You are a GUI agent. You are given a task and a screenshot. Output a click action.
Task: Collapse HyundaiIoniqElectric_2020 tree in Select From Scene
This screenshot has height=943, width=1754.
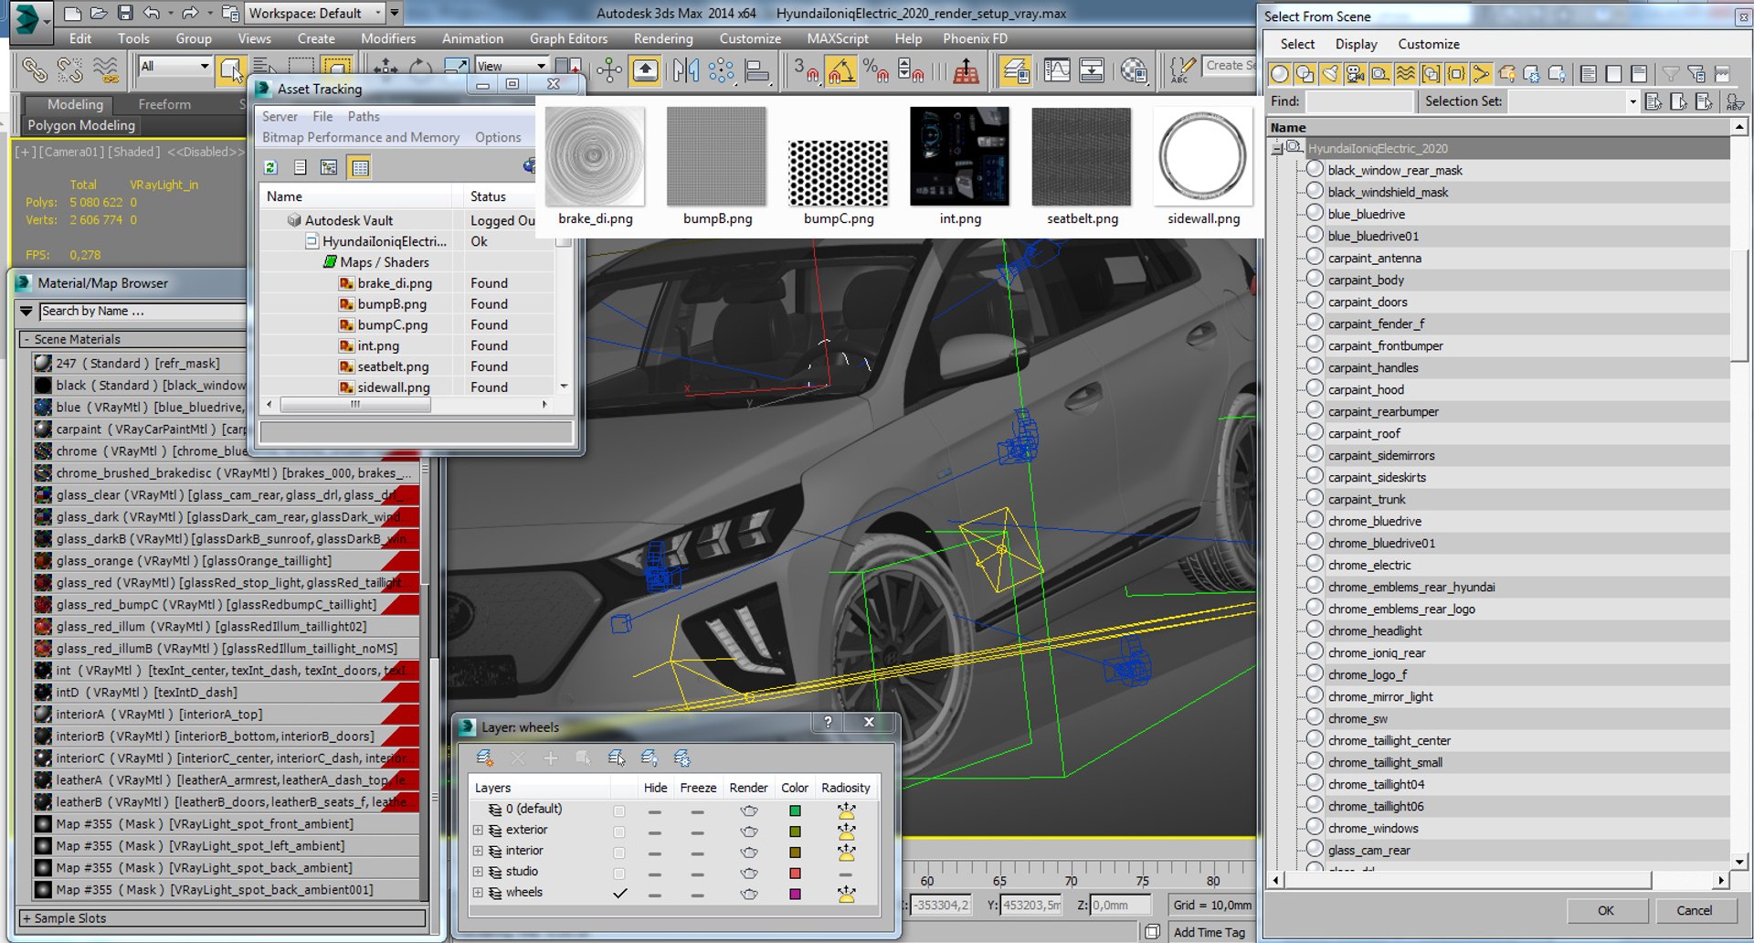click(1277, 148)
